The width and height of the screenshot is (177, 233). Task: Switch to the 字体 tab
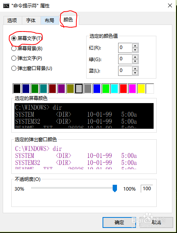(31, 20)
